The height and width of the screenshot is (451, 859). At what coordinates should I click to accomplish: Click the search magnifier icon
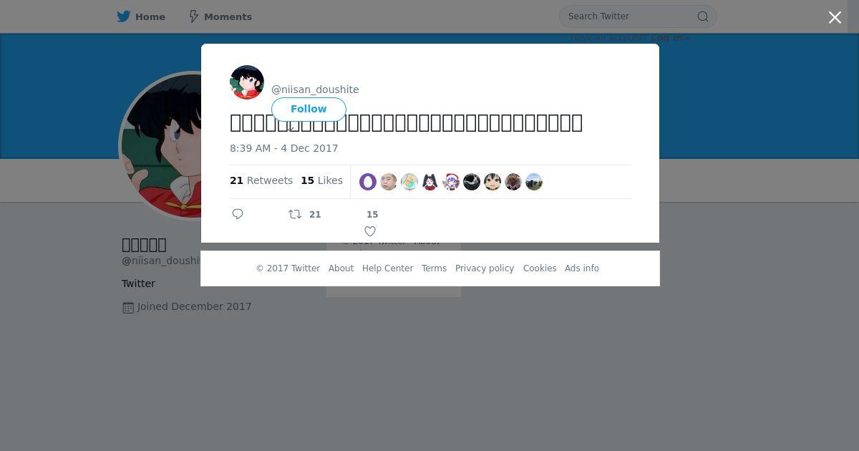coord(703,16)
